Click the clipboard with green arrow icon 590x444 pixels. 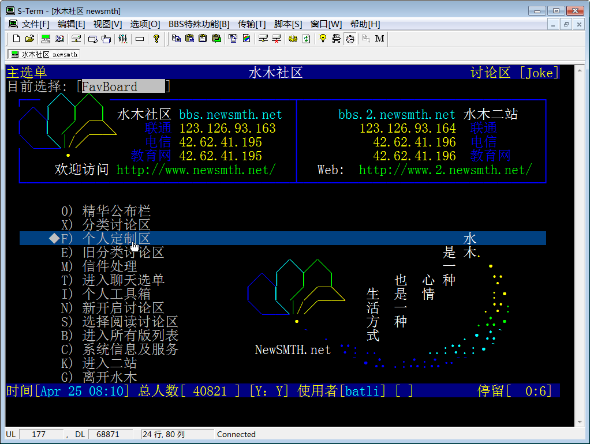click(216, 39)
